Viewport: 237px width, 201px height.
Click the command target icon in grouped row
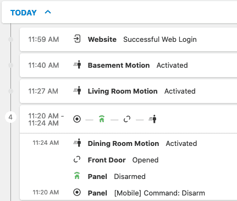coord(77,119)
